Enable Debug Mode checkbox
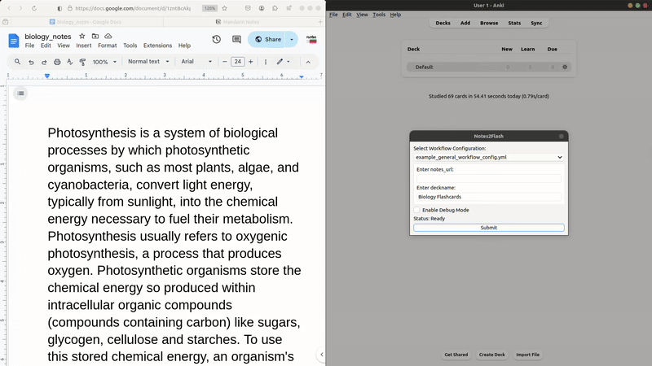This screenshot has width=652, height=366. point(417,210)
